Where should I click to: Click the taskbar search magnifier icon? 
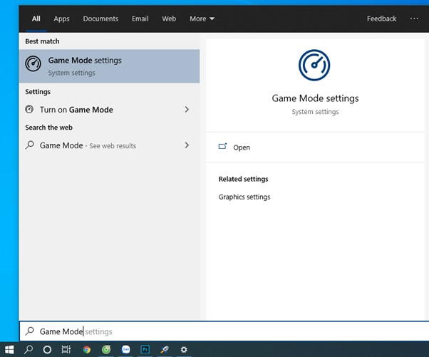pos(29,349)
